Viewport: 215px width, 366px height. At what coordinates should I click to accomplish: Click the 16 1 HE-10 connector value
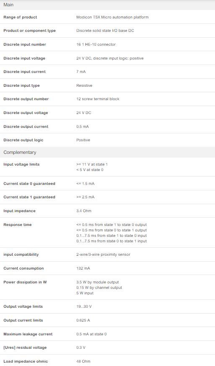(x=96, y=44)
